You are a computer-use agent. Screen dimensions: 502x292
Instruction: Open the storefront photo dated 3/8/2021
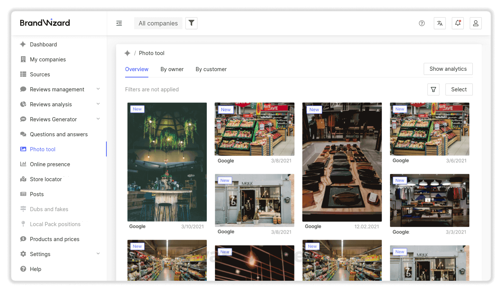(254, 200)
